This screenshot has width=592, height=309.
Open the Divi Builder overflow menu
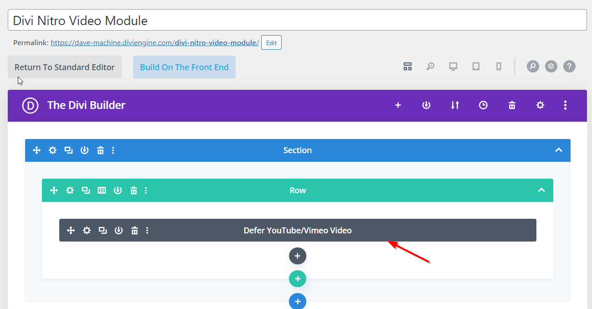point(565,105)
